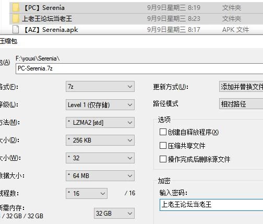Select the 【PC】Serenia file name

44,8
